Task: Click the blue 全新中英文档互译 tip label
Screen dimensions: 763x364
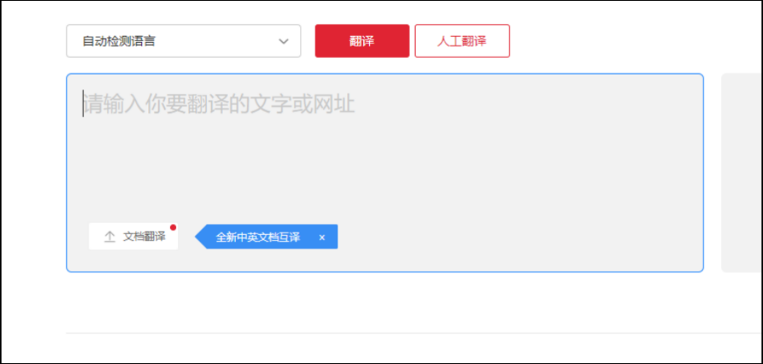Action: [x=258, y=237]
